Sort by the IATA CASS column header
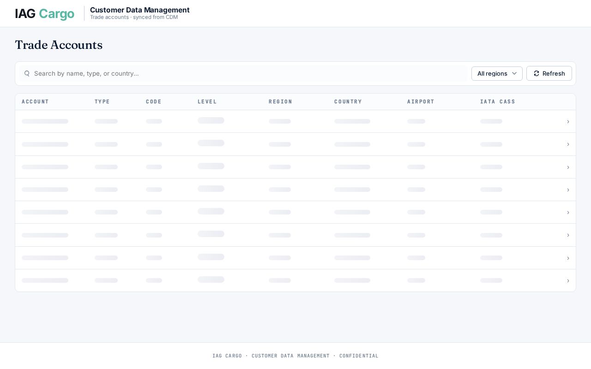This screenshot has height=369, width=591. (498, 101)
